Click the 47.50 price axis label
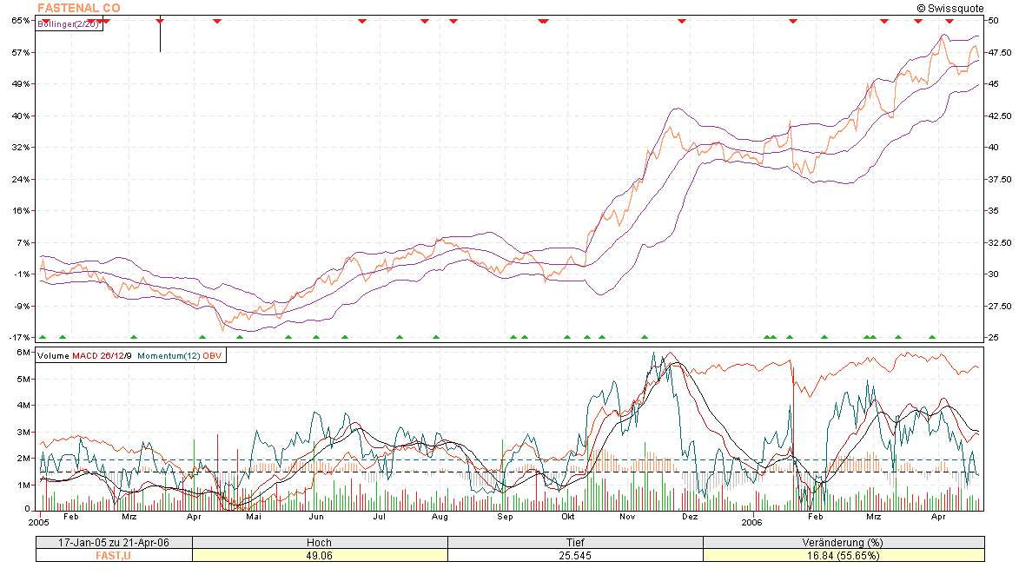The width and height of the screenshot is (1019, 588). (x=1000, y=52)
